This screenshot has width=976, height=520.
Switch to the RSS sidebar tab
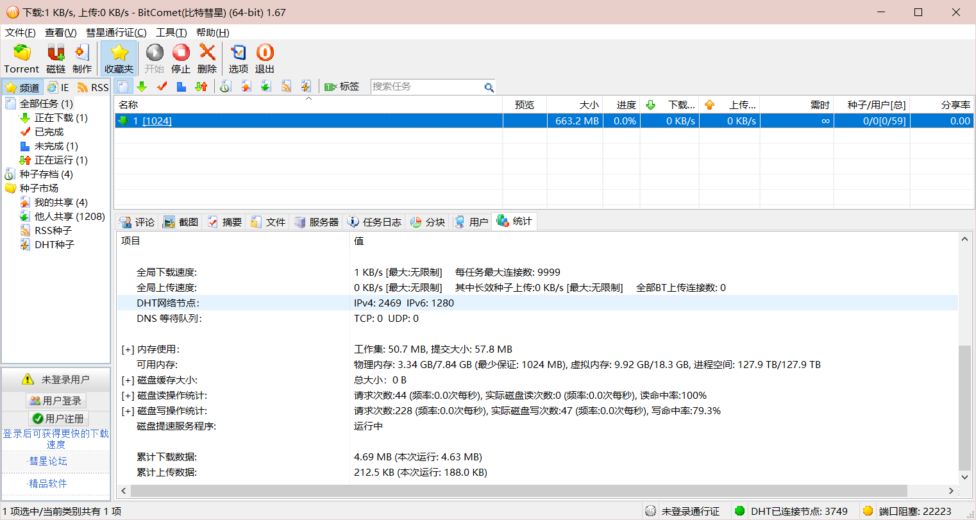coord(93,87)
